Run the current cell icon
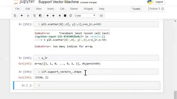The image size is (177, 99). [x=60, y=16]
